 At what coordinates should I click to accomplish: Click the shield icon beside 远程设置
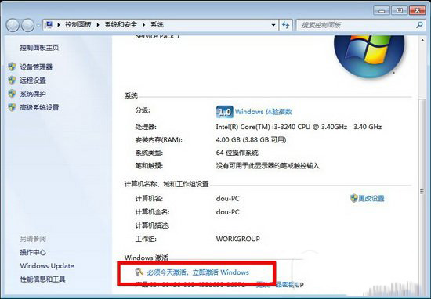pos(12,80)
